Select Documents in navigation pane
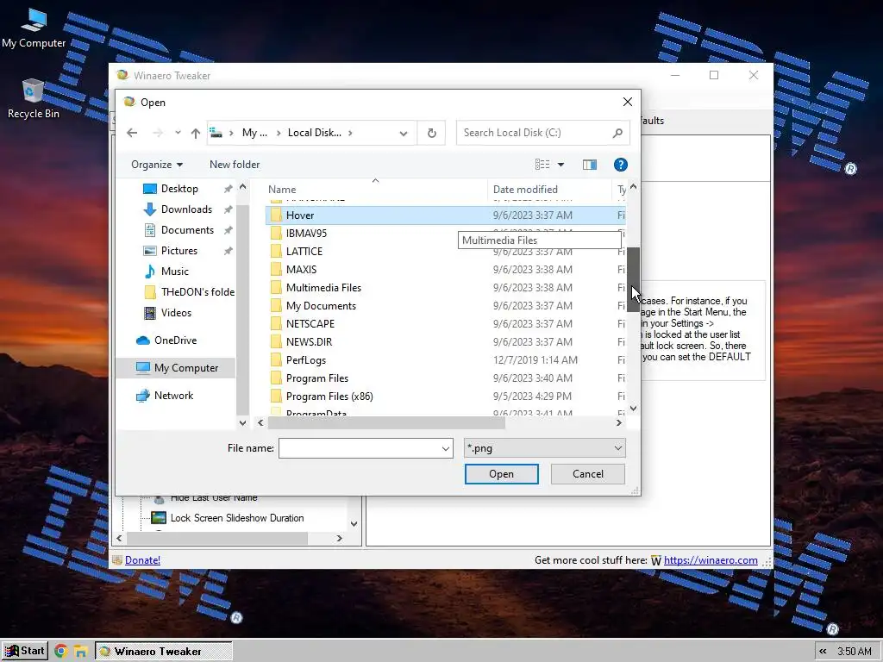 [187, 230]
